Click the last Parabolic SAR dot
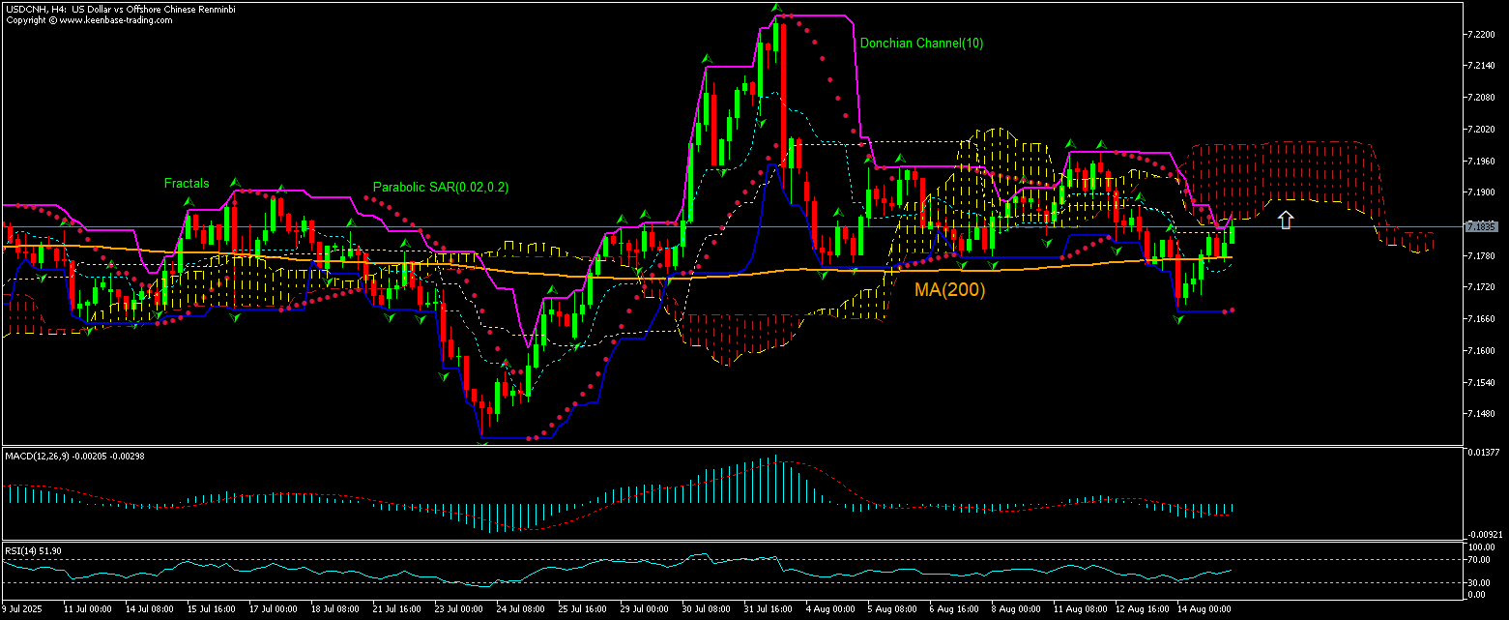1509x620 pixels. click(x=1233, y=310)
